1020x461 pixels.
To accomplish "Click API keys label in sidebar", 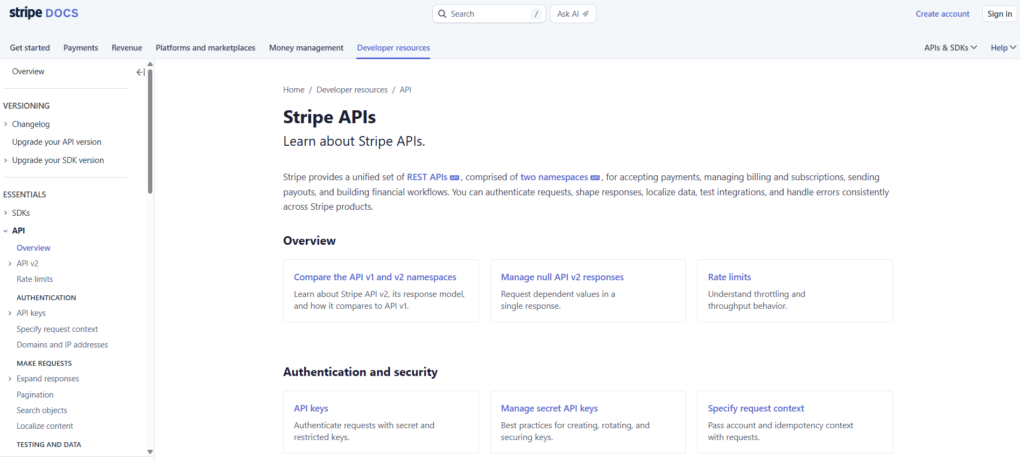I will 31,313.
